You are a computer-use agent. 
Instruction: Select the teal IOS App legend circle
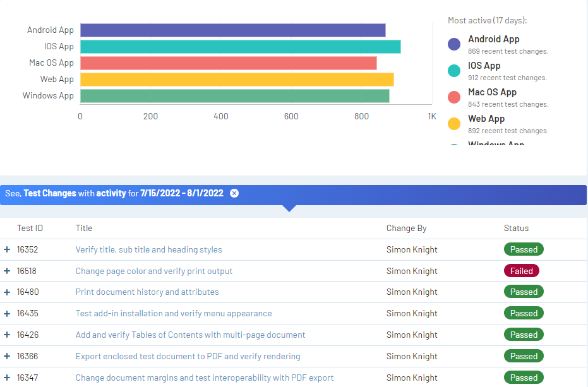pos(454,71)
